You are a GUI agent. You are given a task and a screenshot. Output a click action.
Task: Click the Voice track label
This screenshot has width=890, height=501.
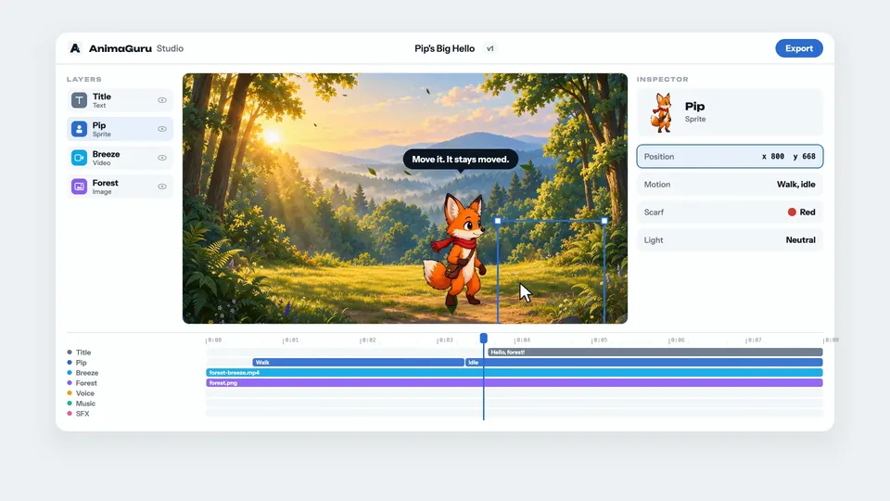(x=85, y=393)
